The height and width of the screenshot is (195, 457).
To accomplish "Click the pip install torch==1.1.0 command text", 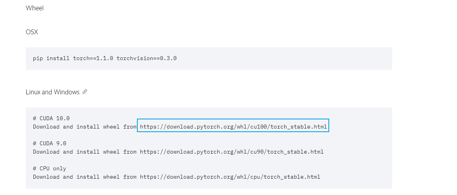I will (105, 58).
